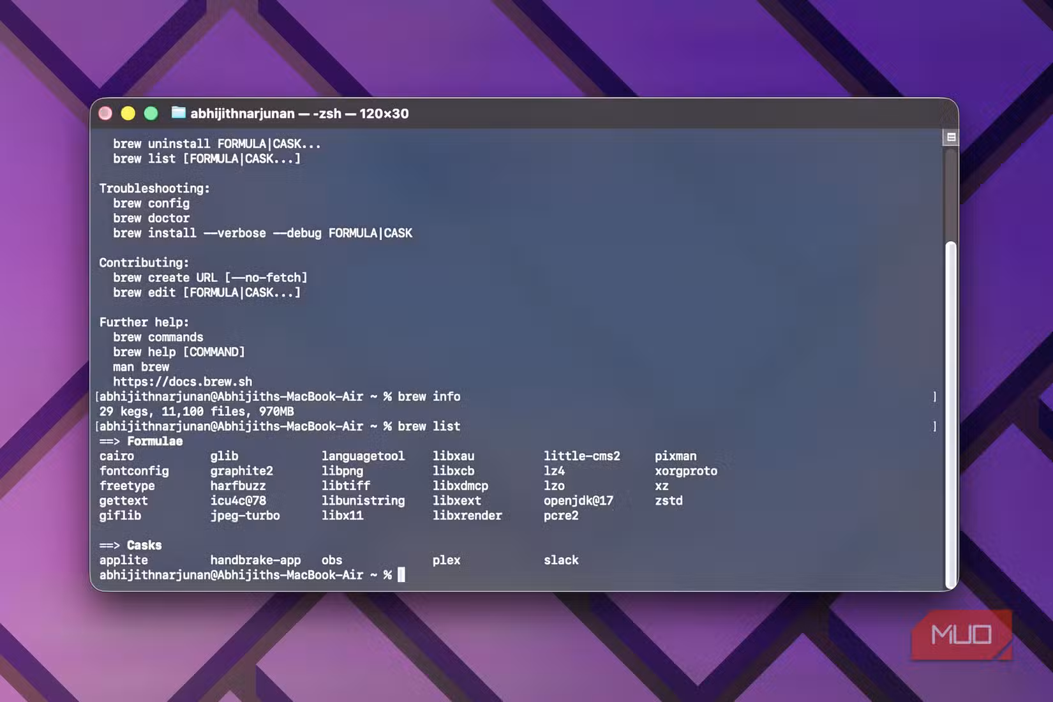Click the scrollback marker icon at top right
1053x702 pixels.
[x=951, y=137]
